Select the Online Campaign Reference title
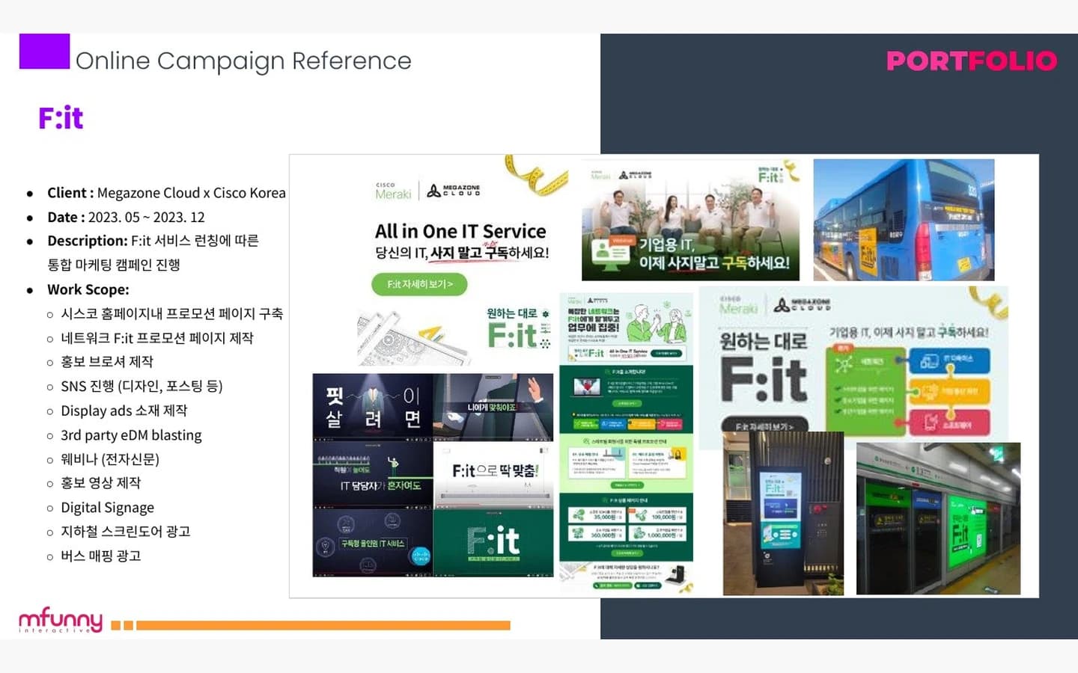1078x673 pixels. (243, 61)
